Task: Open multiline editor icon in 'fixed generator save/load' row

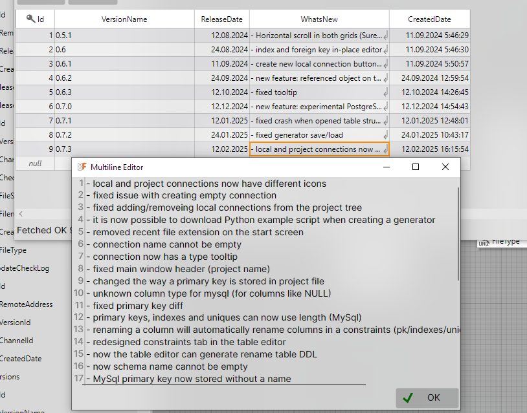Action: point(385,135)
